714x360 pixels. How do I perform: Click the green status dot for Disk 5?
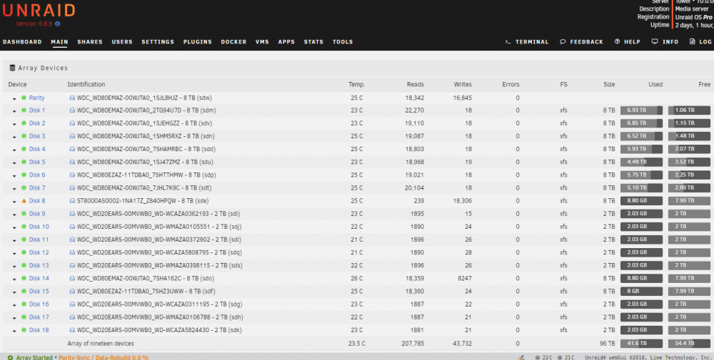click(x=24, y=162)
